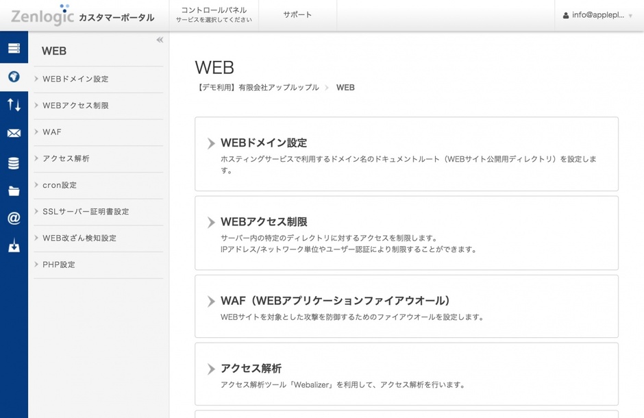Open the サポート menu item
Screen dimensions: 644x418
click(297, 15)
